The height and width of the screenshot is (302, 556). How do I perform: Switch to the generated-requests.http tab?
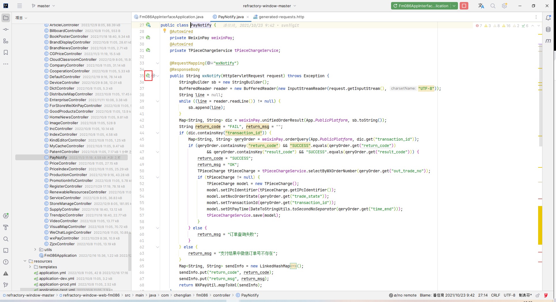pos(279,17)
